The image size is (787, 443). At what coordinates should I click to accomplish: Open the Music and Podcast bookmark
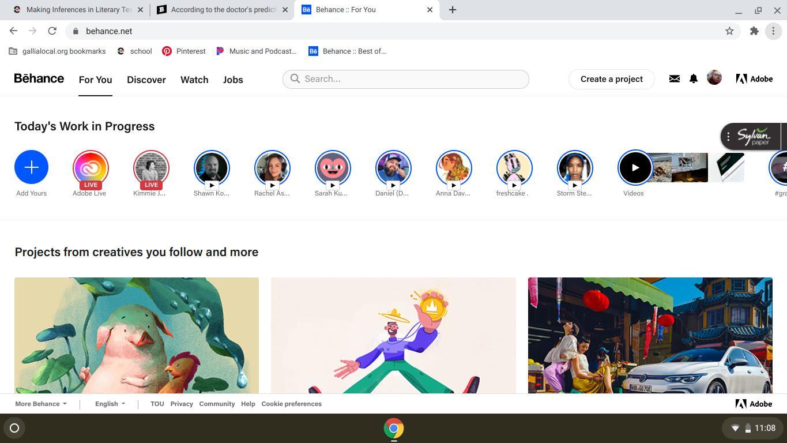click(256, 51)
